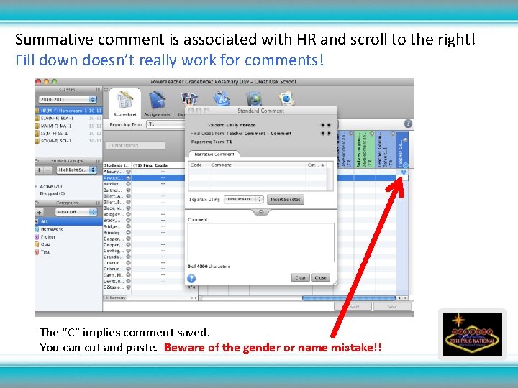This screenshot has width=518, height=388.
Task: Select the SCI-1 class in the list
Action: click(x=69, y=141)
